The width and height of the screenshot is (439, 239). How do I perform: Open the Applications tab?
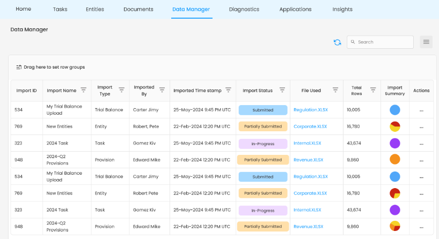point(295,9)
